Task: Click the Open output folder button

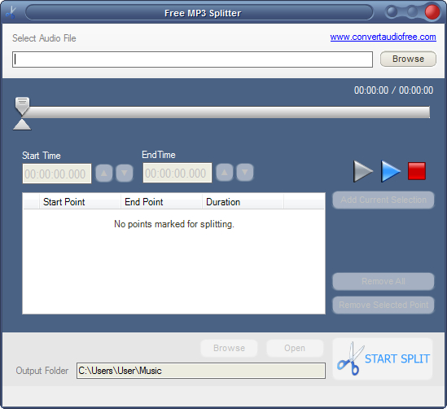Action: (295, 348)
